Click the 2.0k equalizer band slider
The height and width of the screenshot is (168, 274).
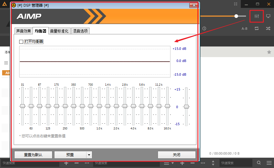click(x=116, y=106)
